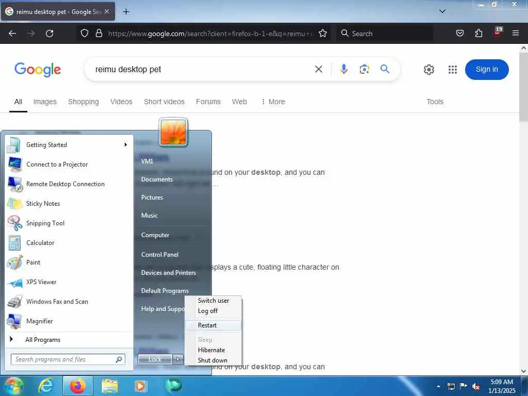Switch to Images results tab

point(45,102)
